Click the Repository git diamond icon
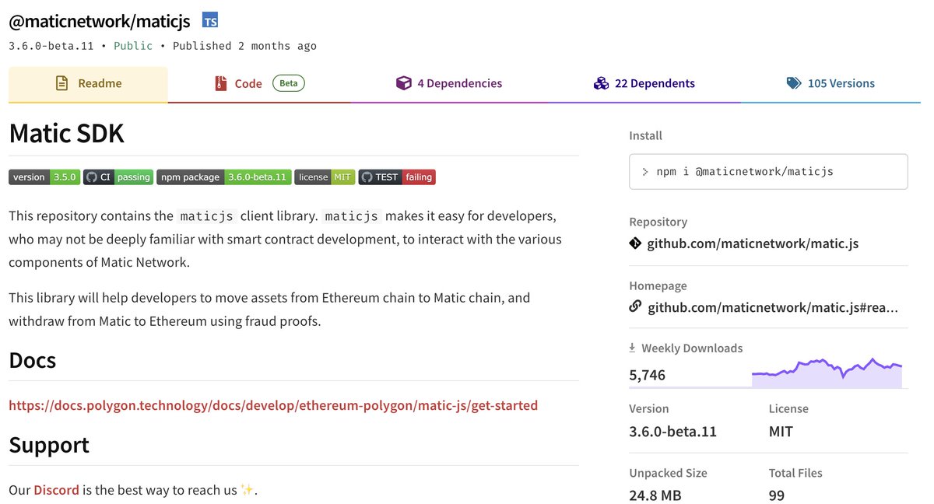The height and width of the screenshot is (504, 934). (635, 243)
